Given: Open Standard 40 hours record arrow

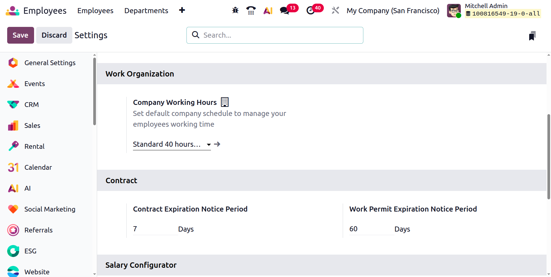Looking at the screenshot, I should 217,144.
